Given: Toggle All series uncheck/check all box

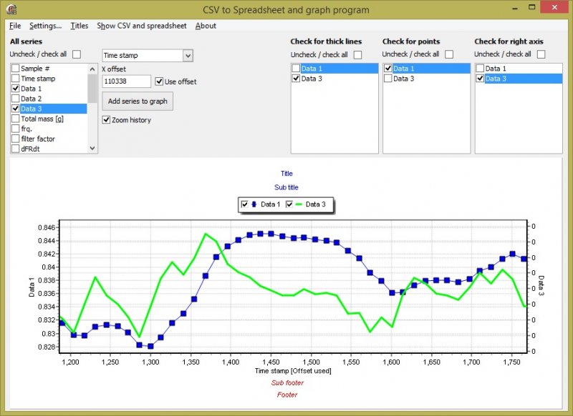Looking at the screenshot, I should coord(77,54).
